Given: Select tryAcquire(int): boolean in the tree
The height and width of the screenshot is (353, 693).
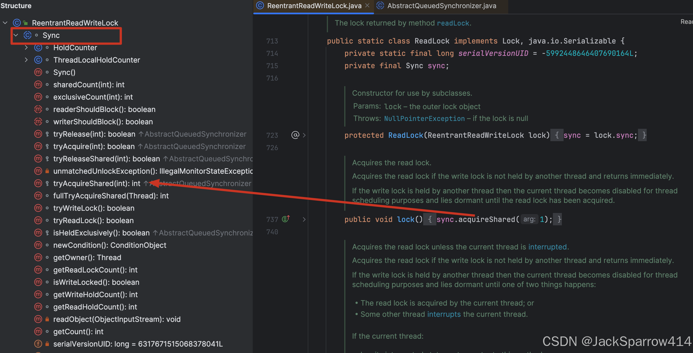Looking at the screenshot, I should tap(94, 146).
